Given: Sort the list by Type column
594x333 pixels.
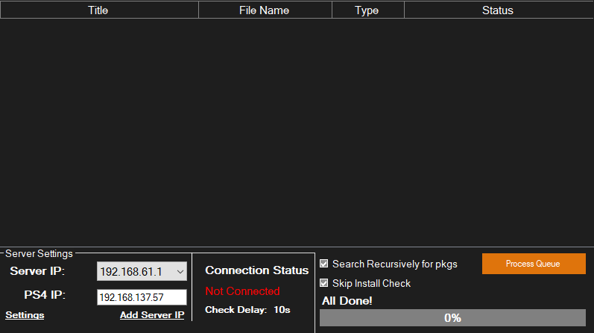Looking at the screenshot, I should [367, 10].
